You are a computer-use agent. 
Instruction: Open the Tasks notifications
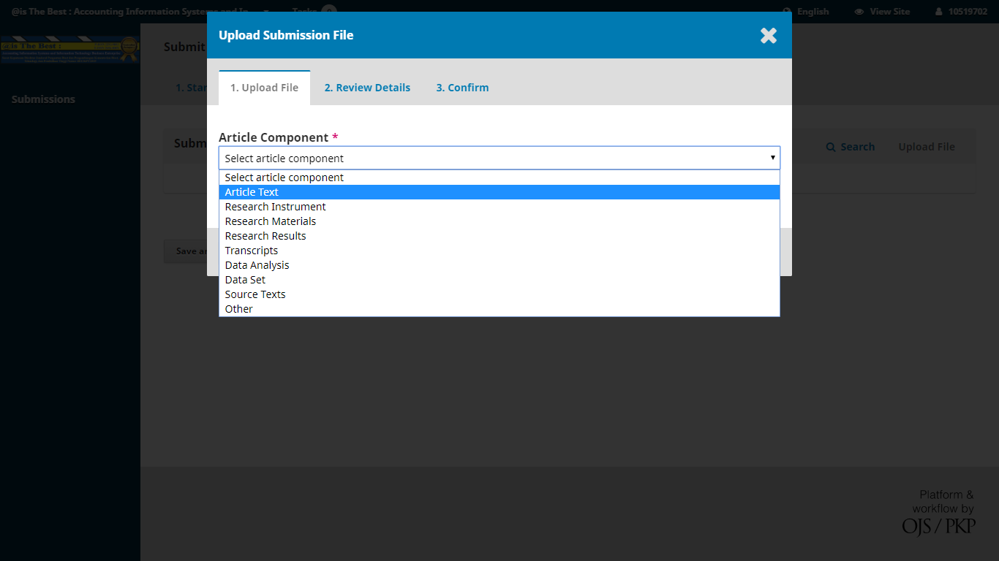point(314,11)
